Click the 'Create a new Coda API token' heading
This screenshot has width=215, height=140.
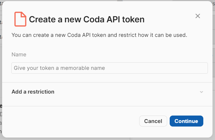87,19
